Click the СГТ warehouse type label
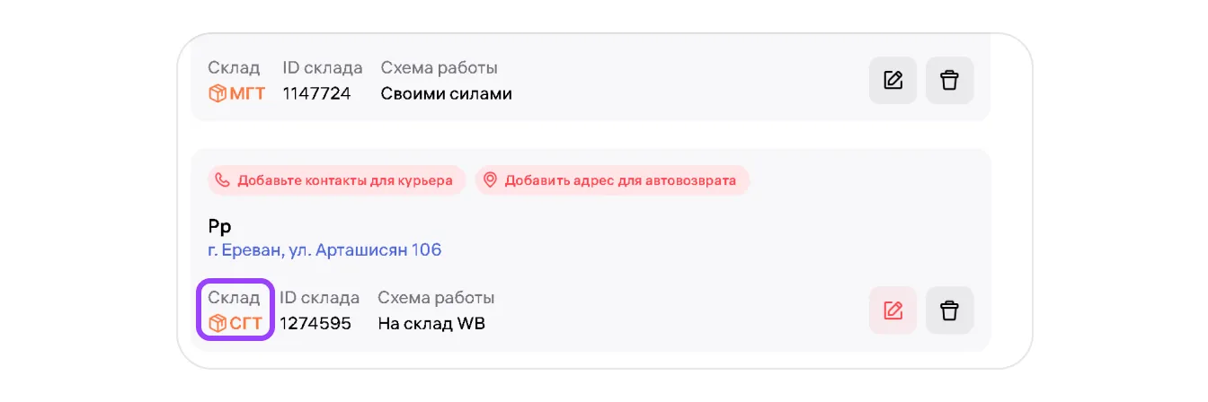The image size is (1208, 402). pyautogui.click(x=245, y=323)
